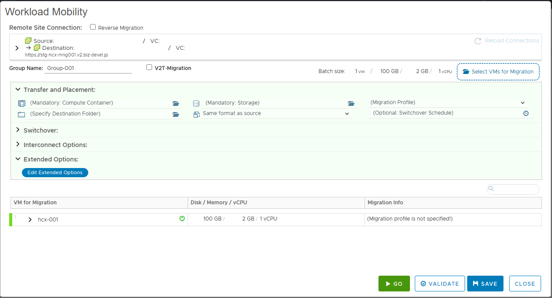This screenshot has width=552, height=298.
Task: Click the VM for Migration column header
Action: pos(99,203)
